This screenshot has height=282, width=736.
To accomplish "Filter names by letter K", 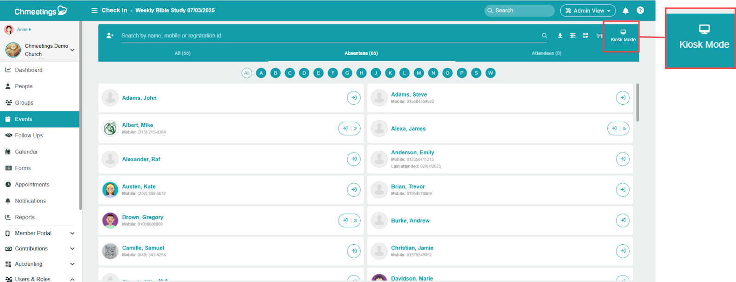I will (x=390, y=73).
